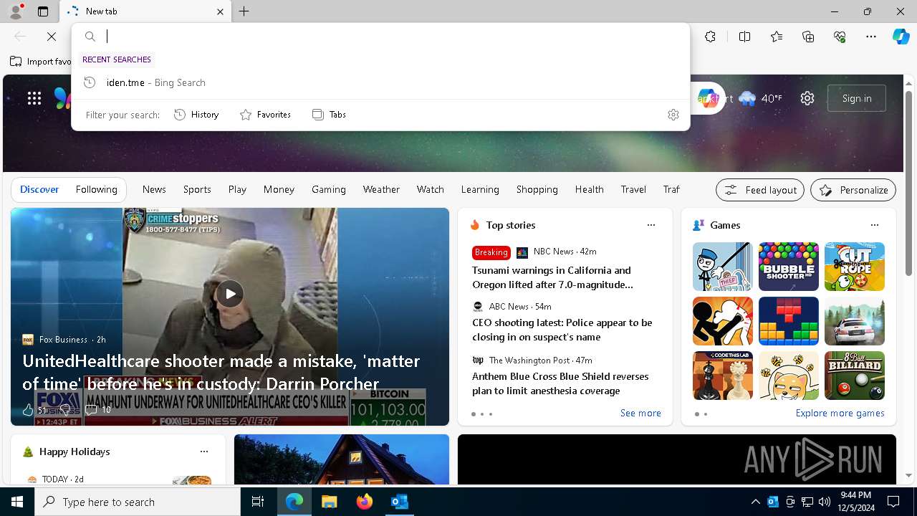Image resolution: width=917 pixels, height=516 pixels.
Task: Select recent search iden.tme
Action: 380,82
